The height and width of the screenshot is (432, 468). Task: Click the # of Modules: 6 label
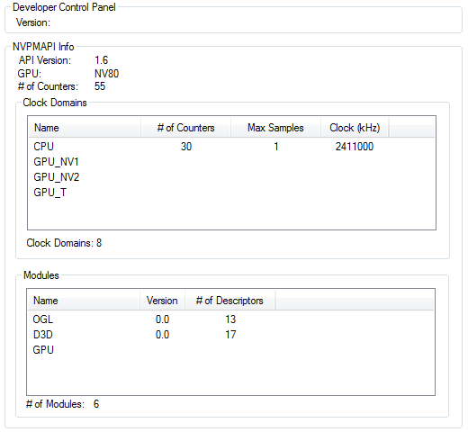coord(62,404)
